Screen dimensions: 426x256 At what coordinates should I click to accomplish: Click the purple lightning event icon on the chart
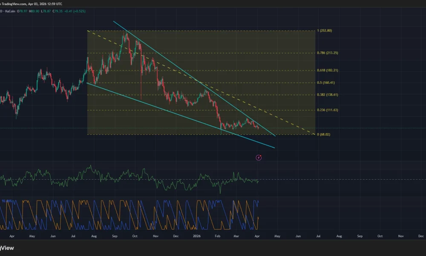[x=259, y=157]
